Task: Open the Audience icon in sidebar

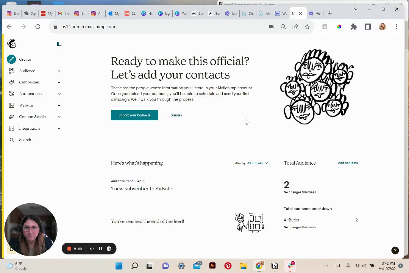Action: [11, 71]
